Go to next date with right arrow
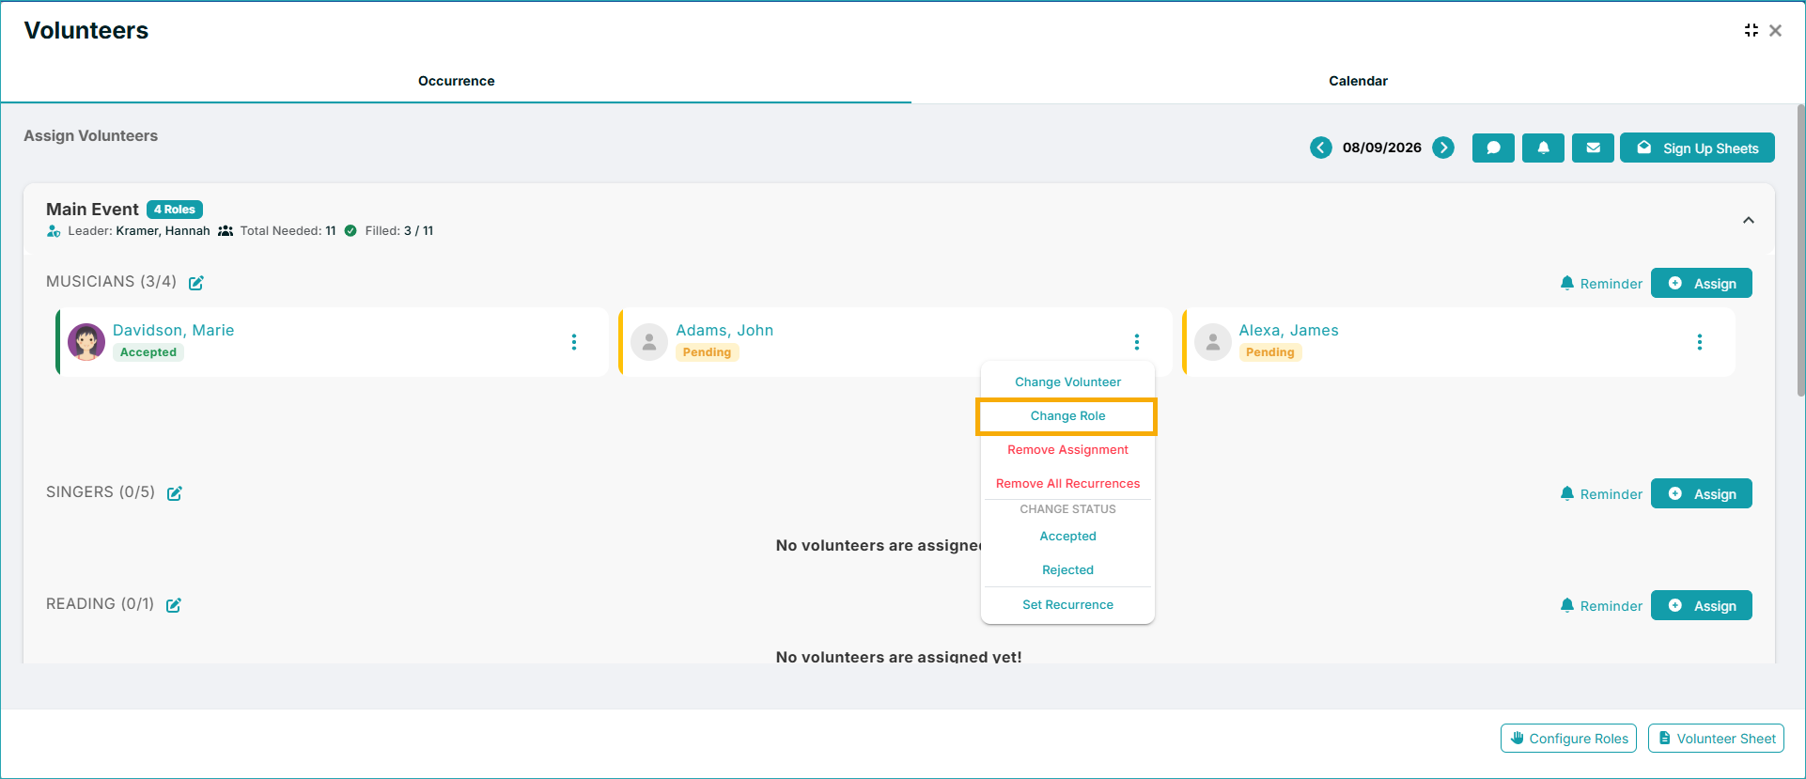Viewport: 1806px width, 779px height. [1443, 148]
